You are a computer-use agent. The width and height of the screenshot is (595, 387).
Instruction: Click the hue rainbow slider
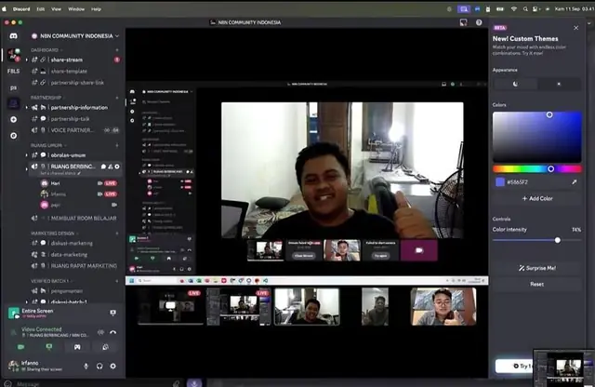pos(537,169)
